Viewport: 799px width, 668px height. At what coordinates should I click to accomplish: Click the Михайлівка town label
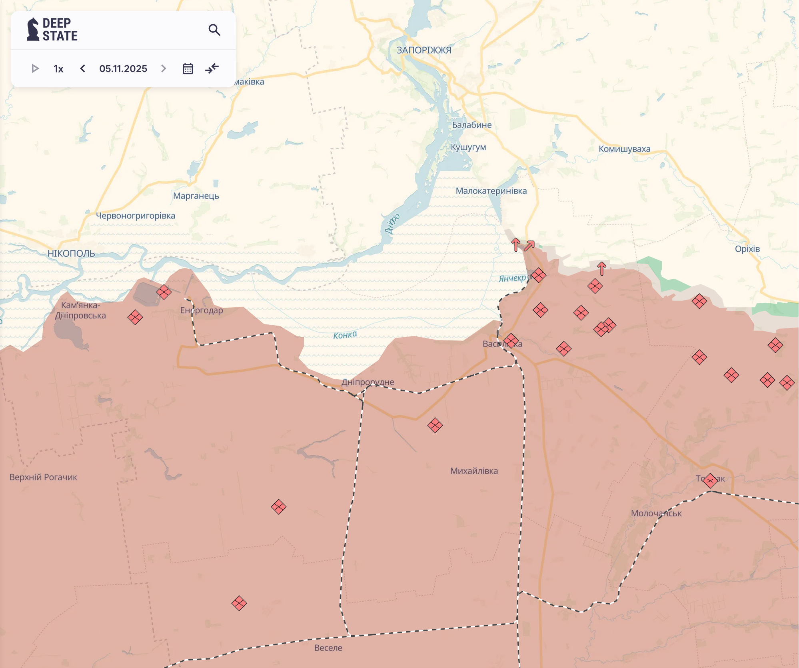click(x=474, y=471)
